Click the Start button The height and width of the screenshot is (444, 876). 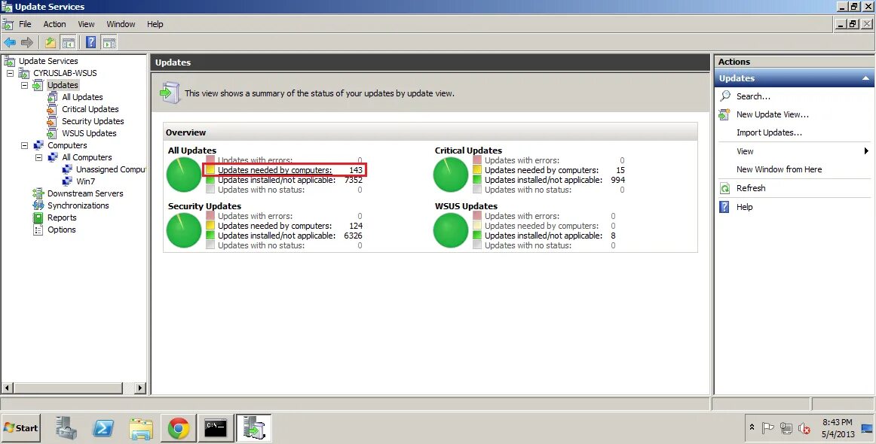pyautogui.click(x=20, y=428)
